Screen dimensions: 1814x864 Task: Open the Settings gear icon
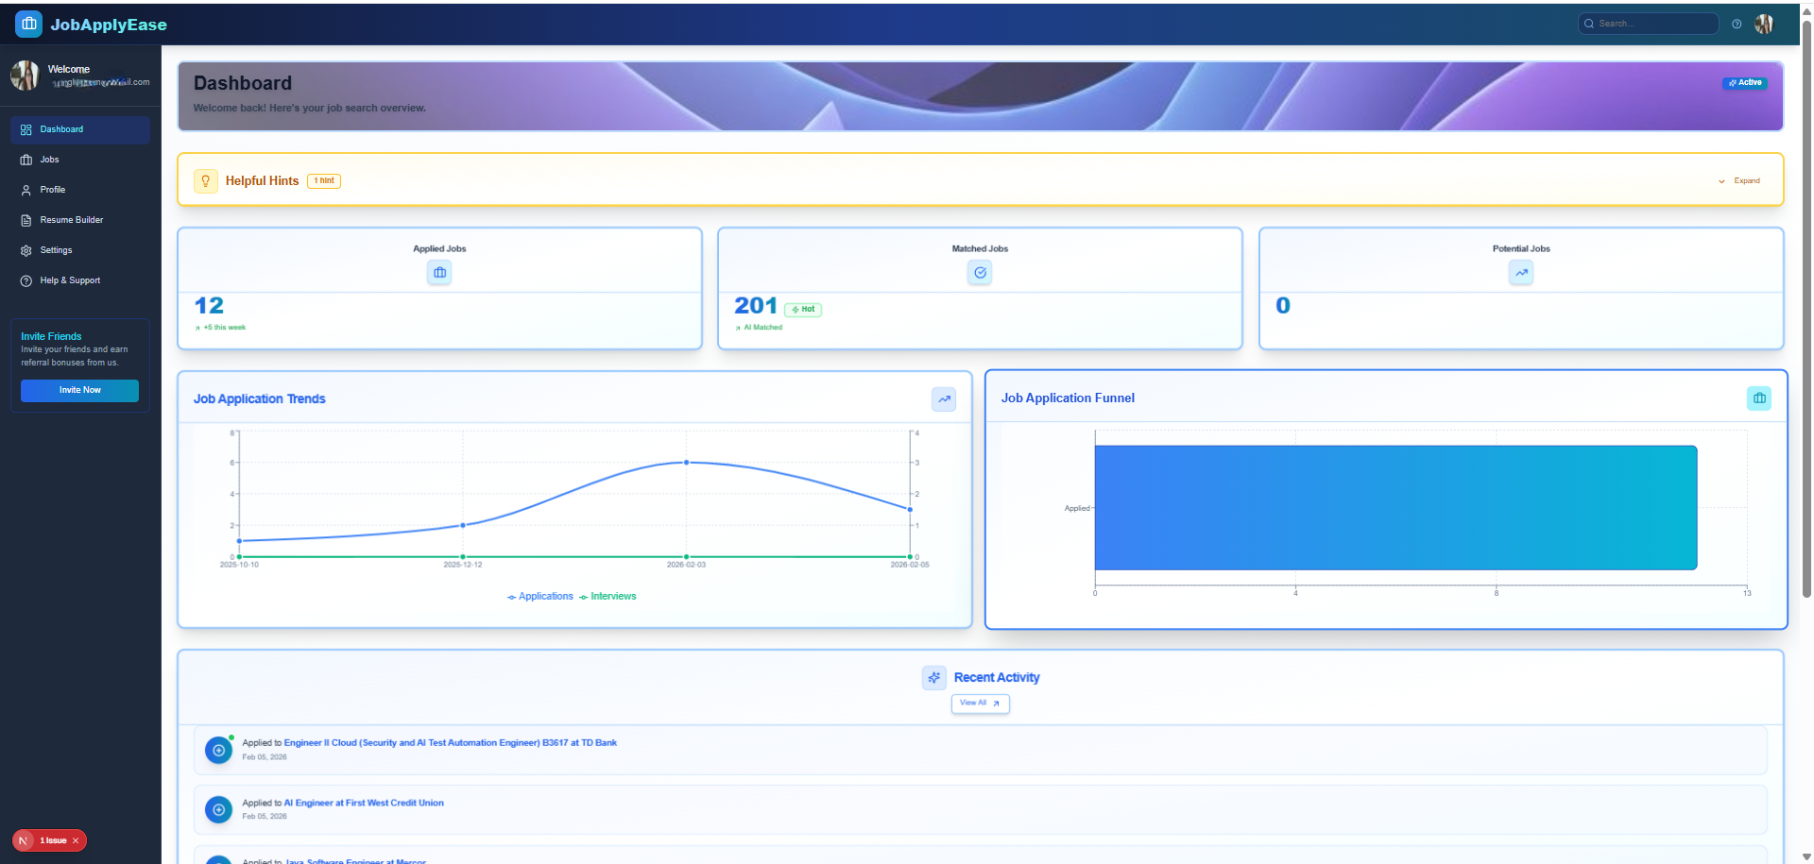click(x=26, y=250)
